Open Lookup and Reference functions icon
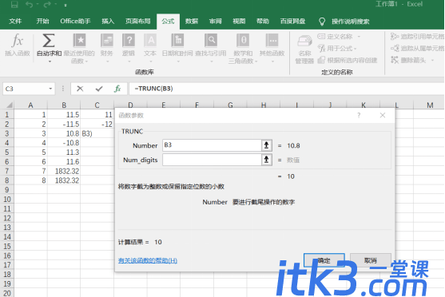445x297 pixels. [211, 40]
